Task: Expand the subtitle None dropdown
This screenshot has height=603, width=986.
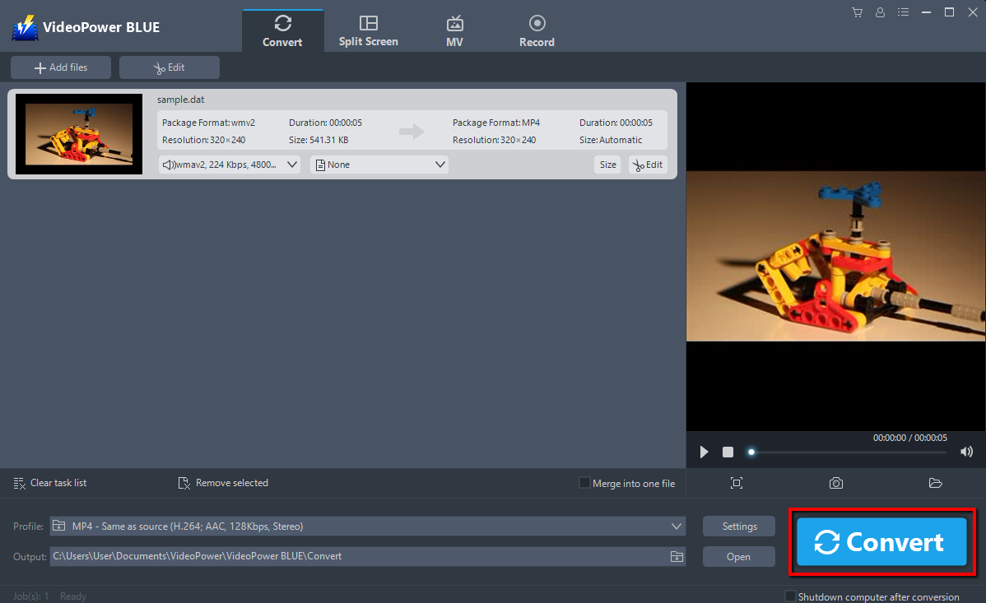Action: (379, 164)
